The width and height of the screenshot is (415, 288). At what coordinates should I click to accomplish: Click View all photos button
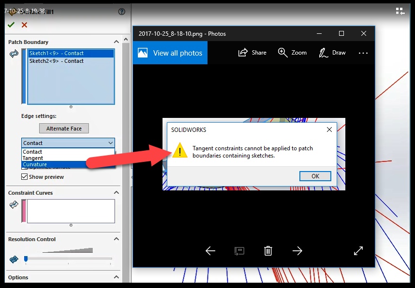(170, 53)
